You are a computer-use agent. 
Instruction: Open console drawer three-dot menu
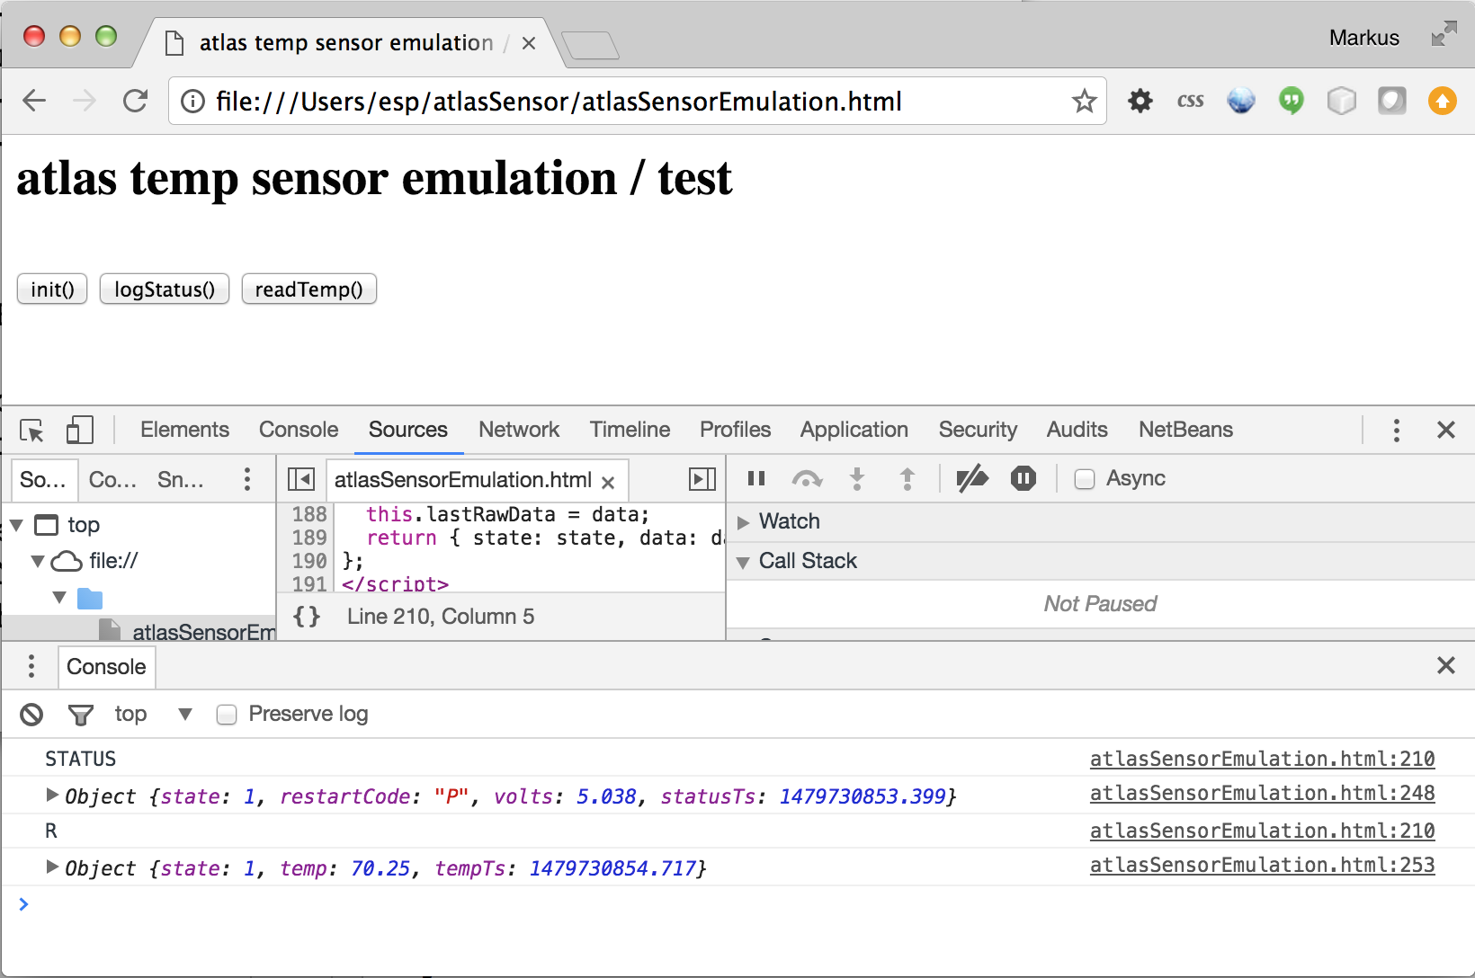31,666
